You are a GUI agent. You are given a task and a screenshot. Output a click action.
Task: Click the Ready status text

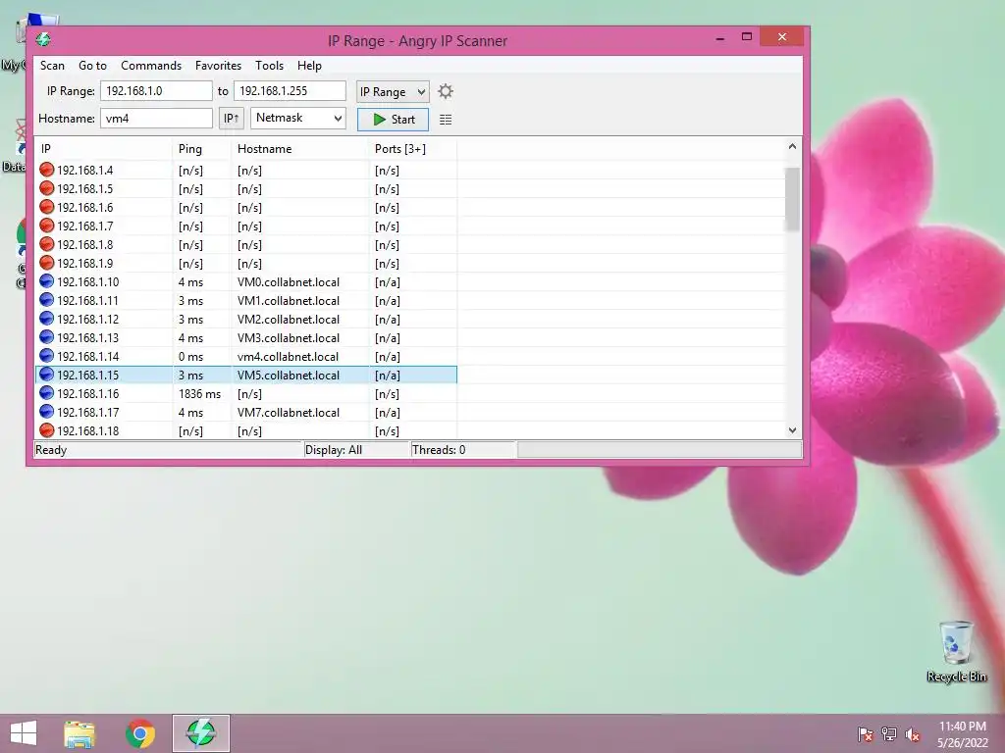pos(51,449)
